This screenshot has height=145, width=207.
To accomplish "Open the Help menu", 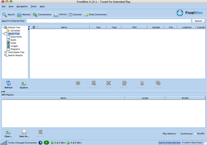I will tap(42, 6).
